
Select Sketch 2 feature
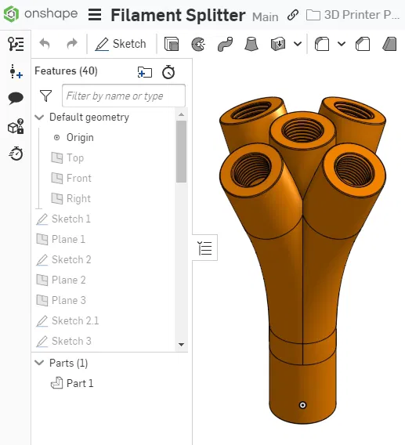tap(64, 259)
